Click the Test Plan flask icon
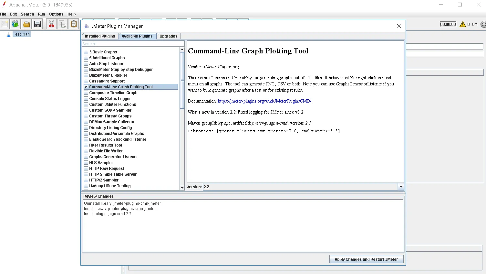Viewport: 486px width, 274px height. (x=8, y=34)
